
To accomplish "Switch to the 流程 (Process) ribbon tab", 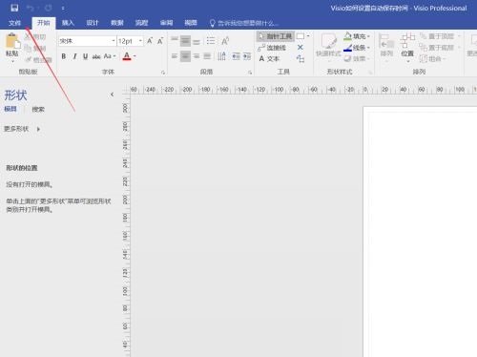I will coord(141,23).
